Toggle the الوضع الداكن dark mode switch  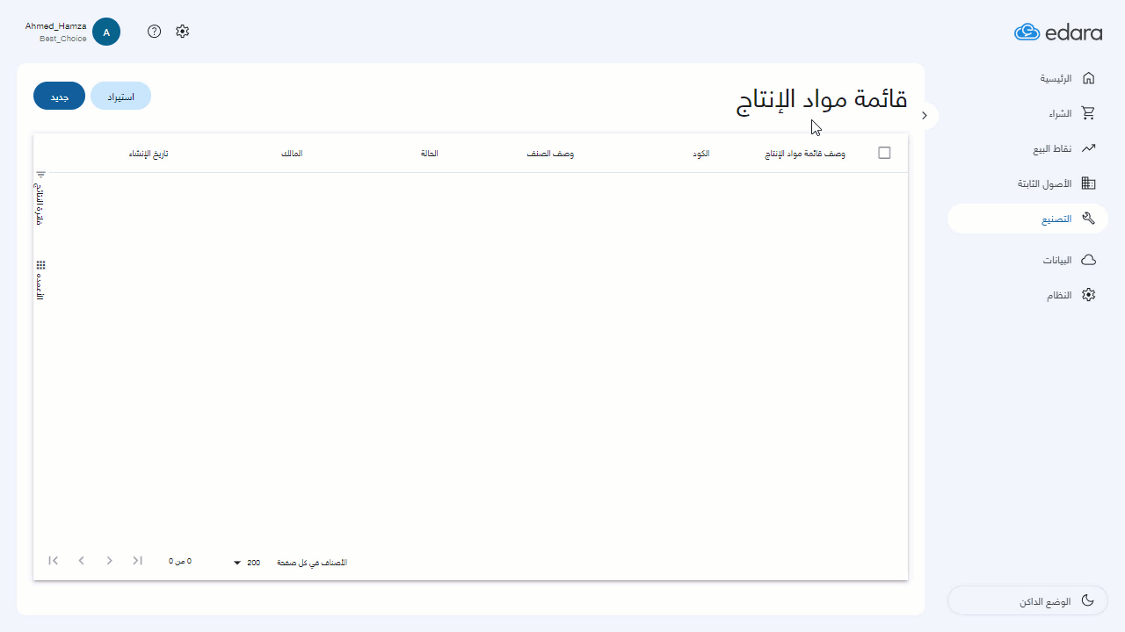coord(1027,601)
